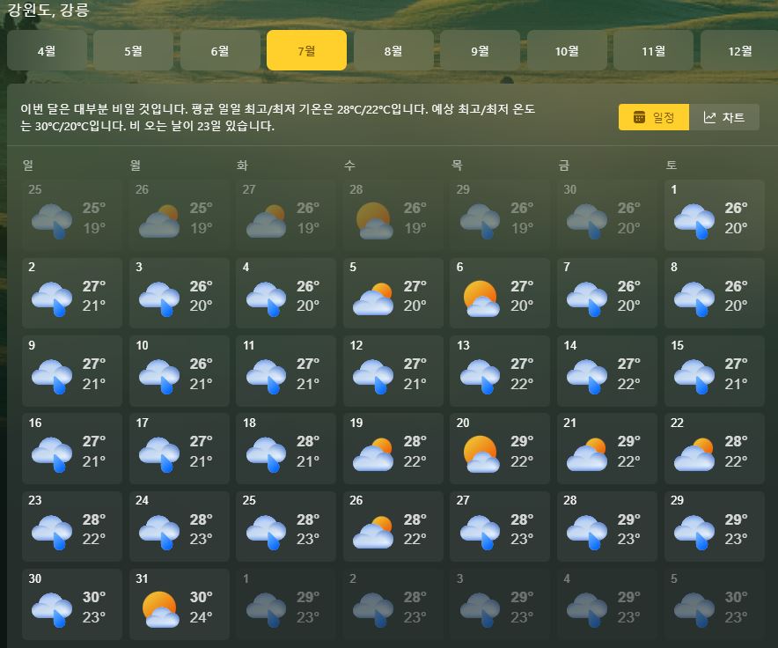The image size is (778, 648).
Task: Click the 차트 chart view button
Action: point(724,117)
